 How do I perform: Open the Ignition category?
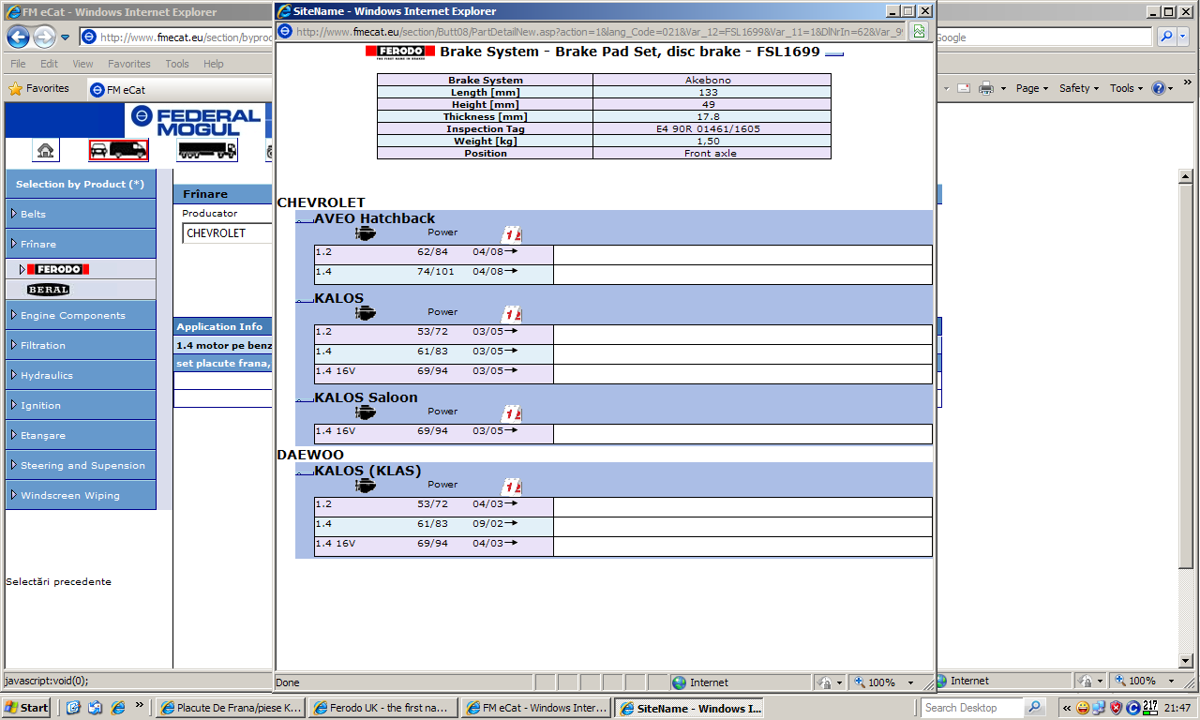coord(81,405)
